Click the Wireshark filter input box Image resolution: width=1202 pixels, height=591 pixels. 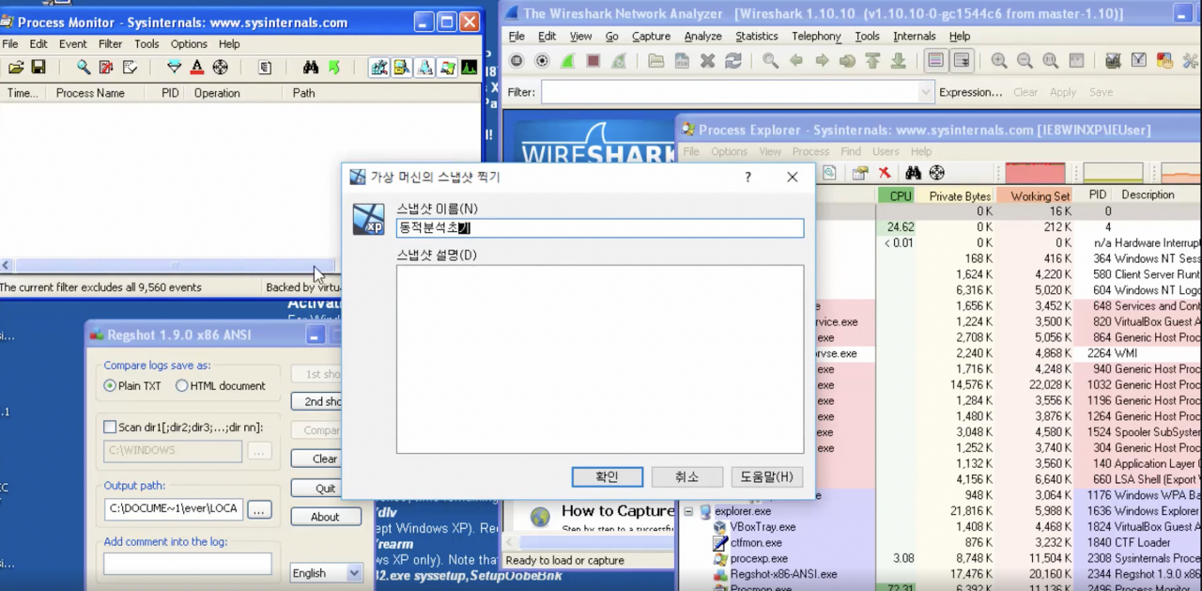[730, 92]
